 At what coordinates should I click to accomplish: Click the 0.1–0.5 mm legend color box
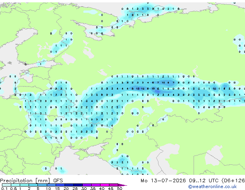click(7, 185)
